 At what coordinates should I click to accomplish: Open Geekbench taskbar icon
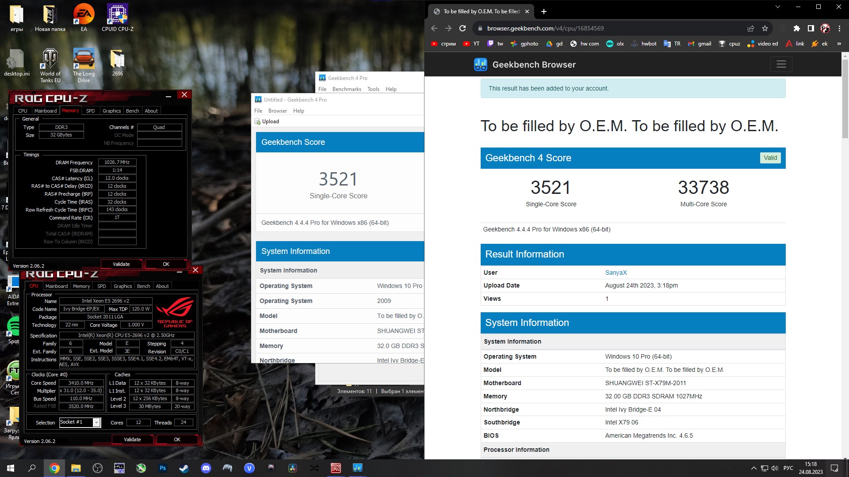point(358,468)
